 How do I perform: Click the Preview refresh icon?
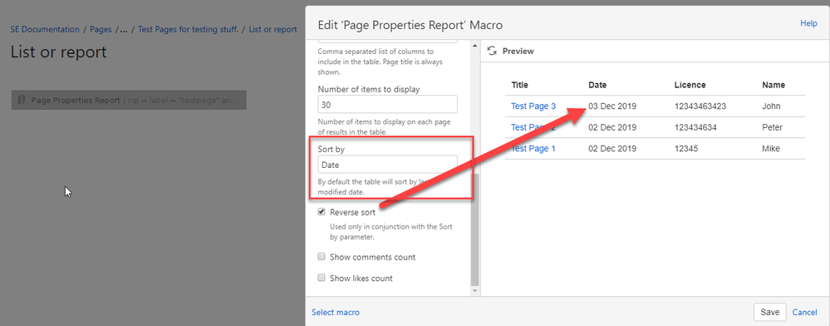pos(492,51)
